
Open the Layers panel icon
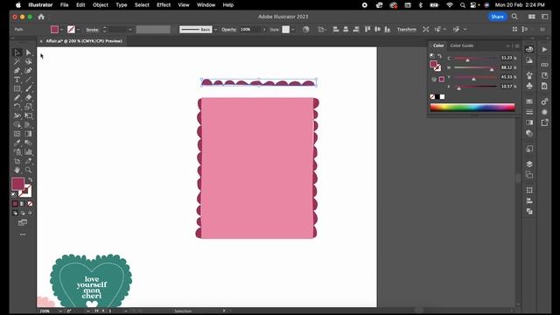coord(529,164)
